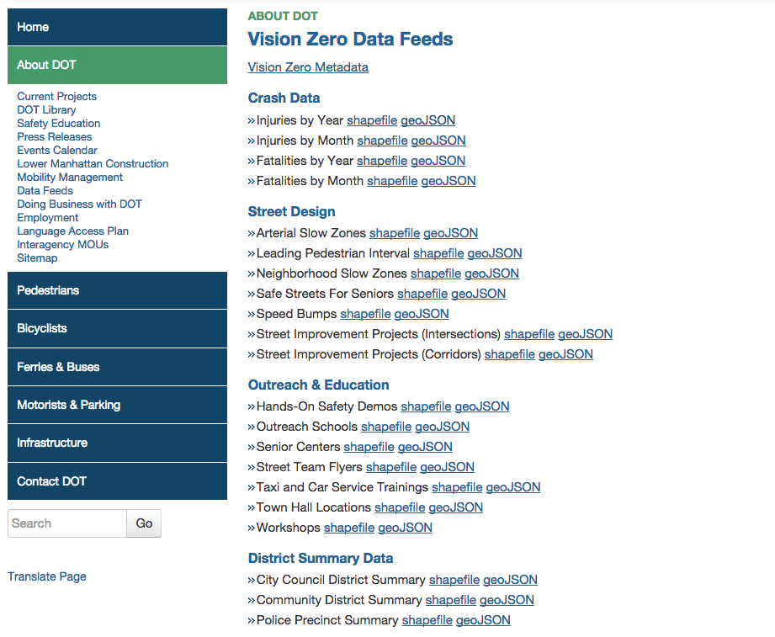The width and height of the screenshot is (775, 637).
Task: Download Police Precinct Summary geoJSON
Action: point(483,620)
